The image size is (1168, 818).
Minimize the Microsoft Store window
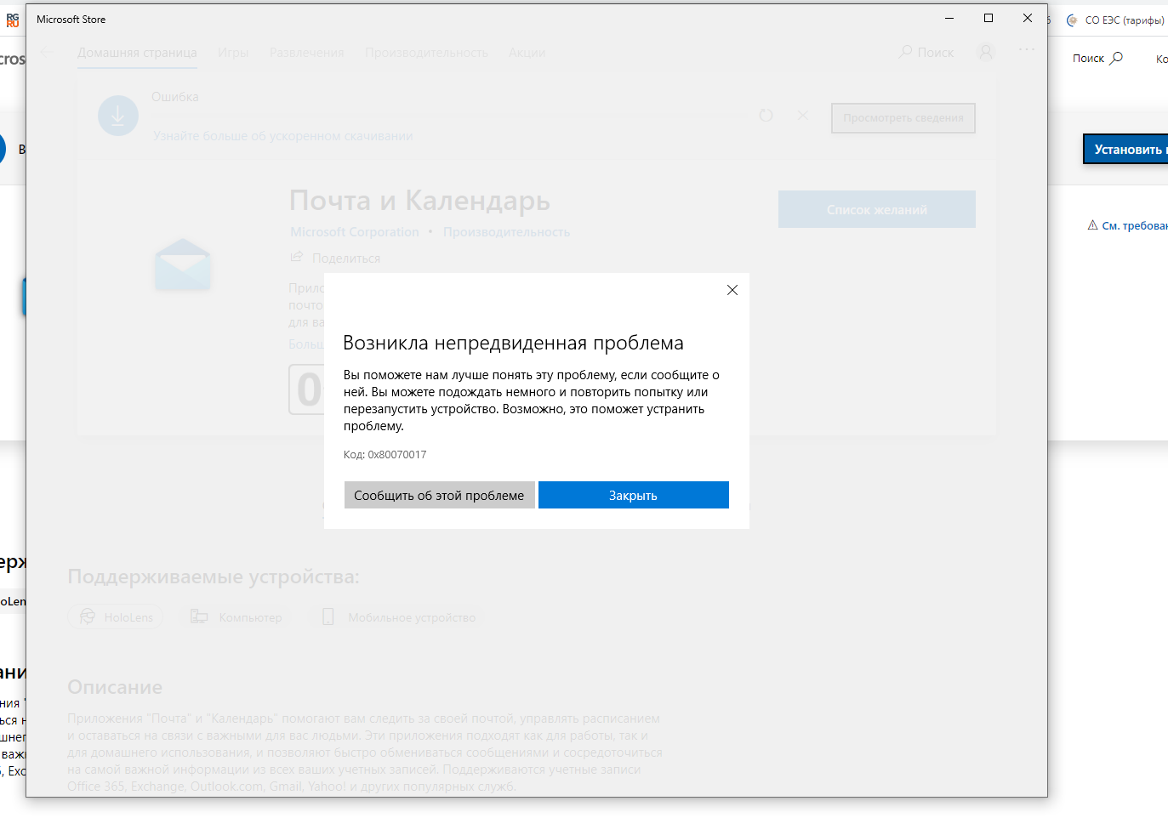coord(949,18)
